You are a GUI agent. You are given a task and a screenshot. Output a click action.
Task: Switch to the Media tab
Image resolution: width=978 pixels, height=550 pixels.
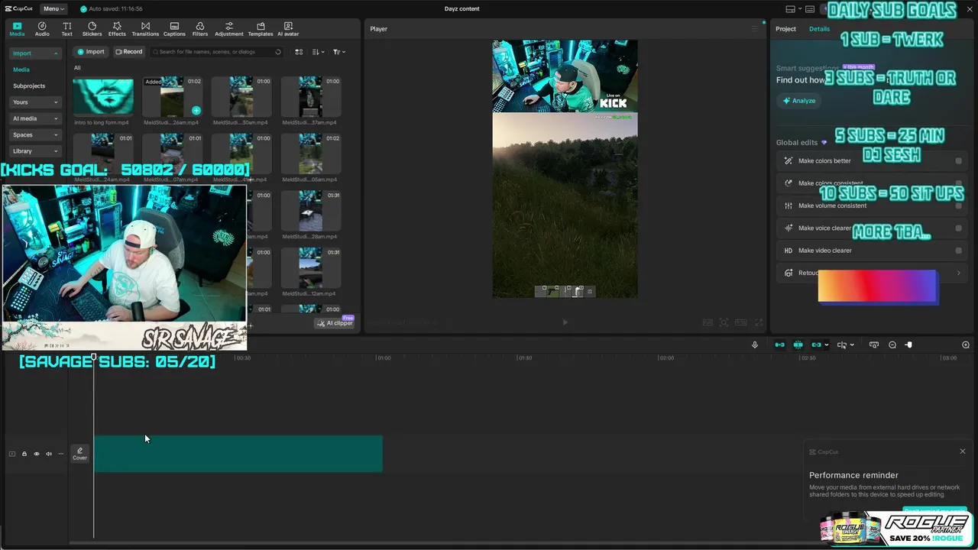click(17, 29)
